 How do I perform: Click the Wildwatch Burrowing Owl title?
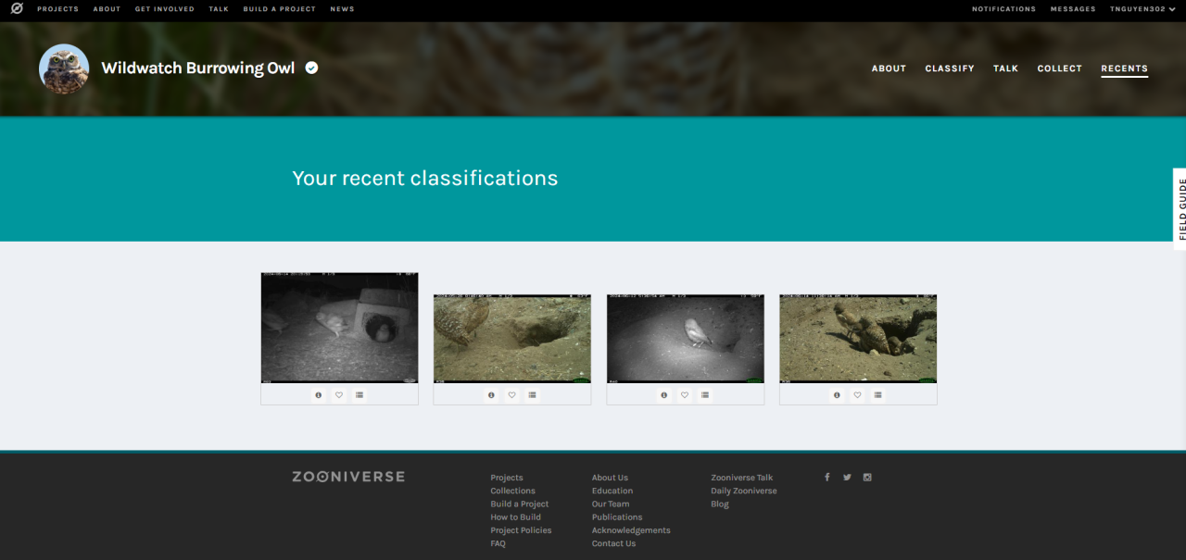197,68
